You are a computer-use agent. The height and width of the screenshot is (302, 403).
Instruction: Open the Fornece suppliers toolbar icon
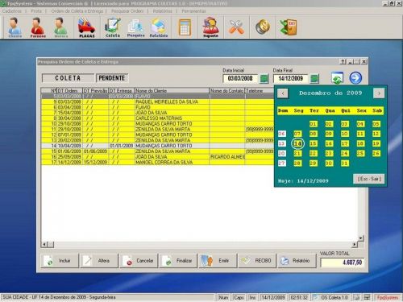point(38,27)
